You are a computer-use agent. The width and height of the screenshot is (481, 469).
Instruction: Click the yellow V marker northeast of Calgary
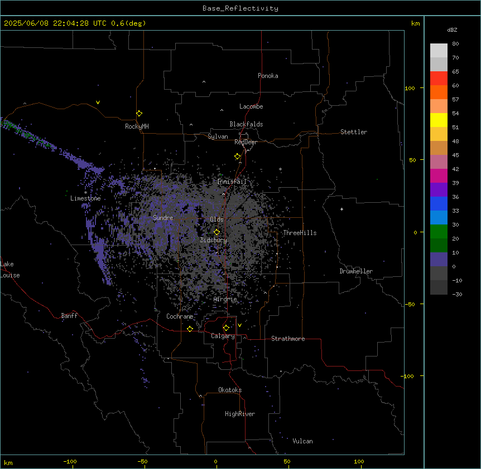tap(239, 325)
